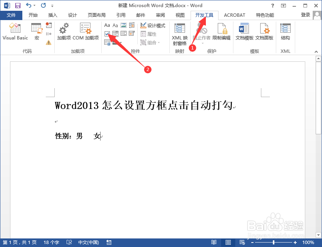Click the Record Macro icon
The height and width of the screenshot is (247, 322).
point(49,25)
